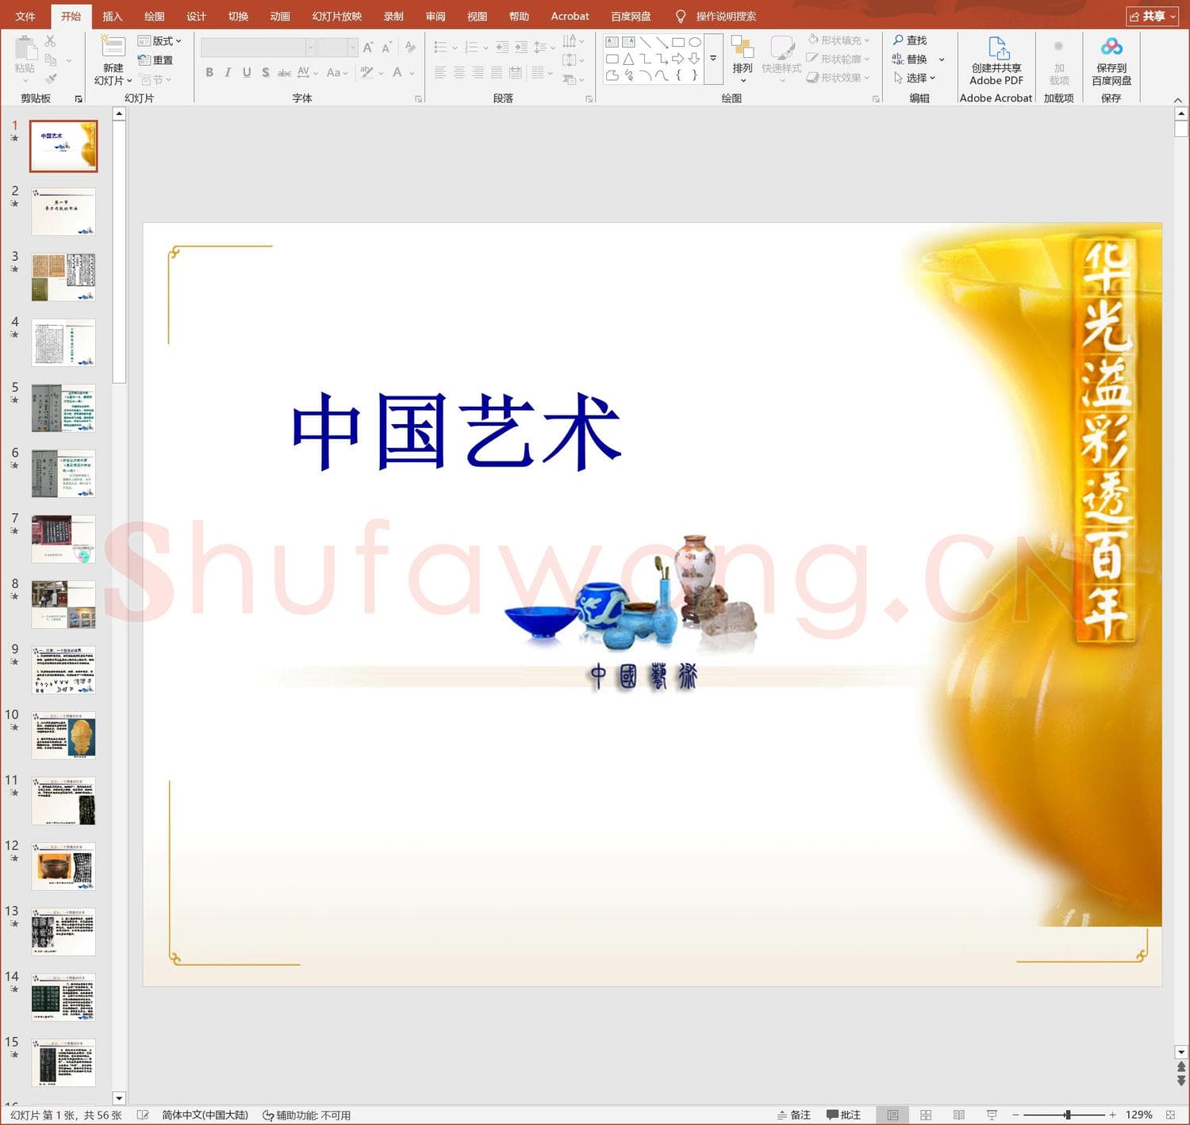Select the right block arrow shape
Screen dimensions: 1190x1125
click(x=678, y=59)
